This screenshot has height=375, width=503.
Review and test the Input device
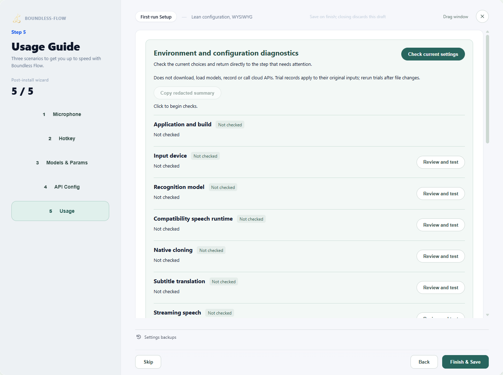441,162
